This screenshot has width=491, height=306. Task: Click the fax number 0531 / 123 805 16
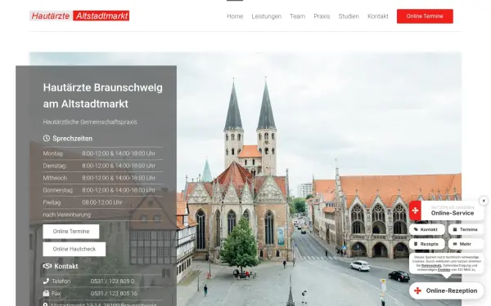(x=114, y=294)
